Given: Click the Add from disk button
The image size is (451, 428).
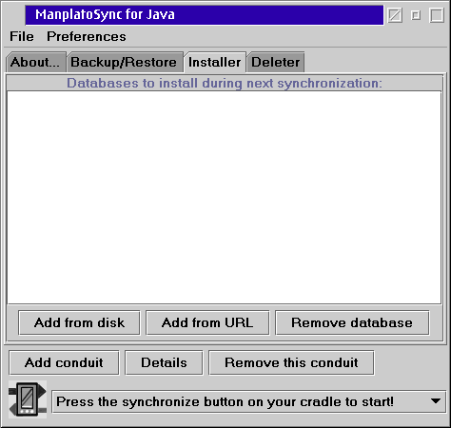Looking at the screenshot, I should pyautogui.click(x=79, y=322).
